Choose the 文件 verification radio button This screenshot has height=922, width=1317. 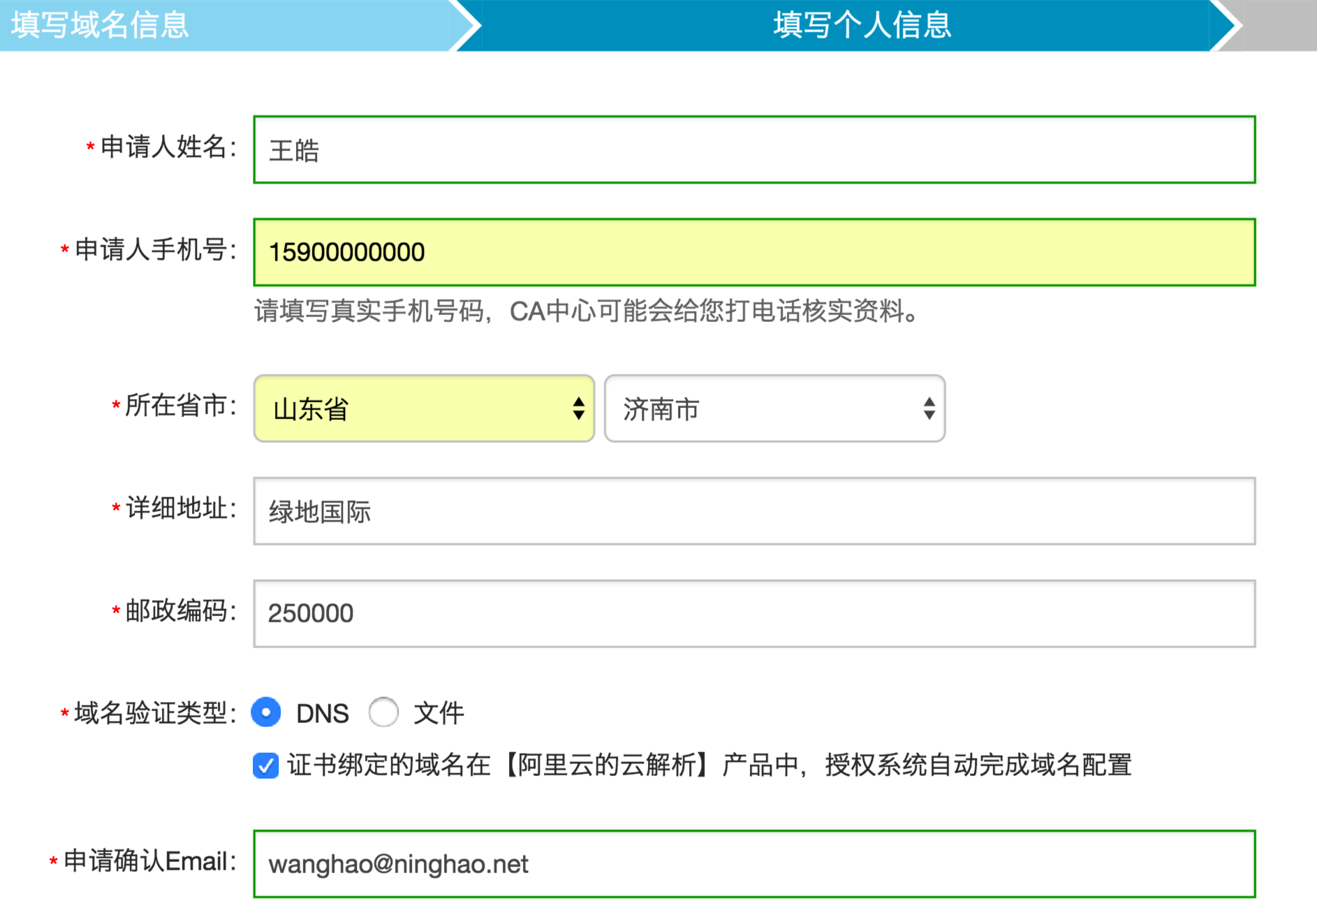[383, 712]
